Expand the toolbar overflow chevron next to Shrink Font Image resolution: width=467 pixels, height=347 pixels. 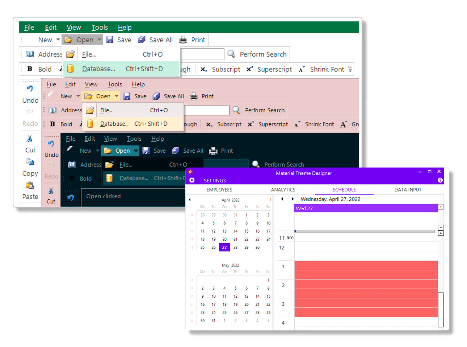click(x=350, y=69)
